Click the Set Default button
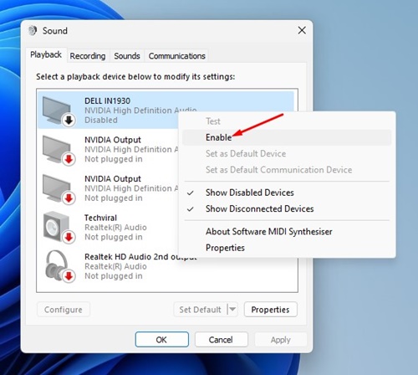 200,310
